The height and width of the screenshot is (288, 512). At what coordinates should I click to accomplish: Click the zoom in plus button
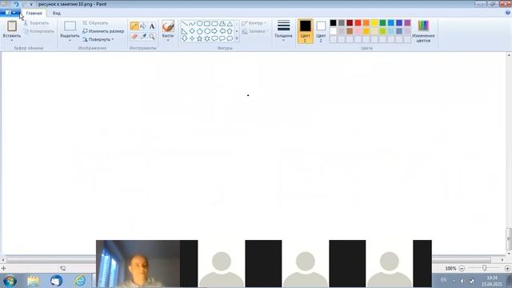[507, 269]
